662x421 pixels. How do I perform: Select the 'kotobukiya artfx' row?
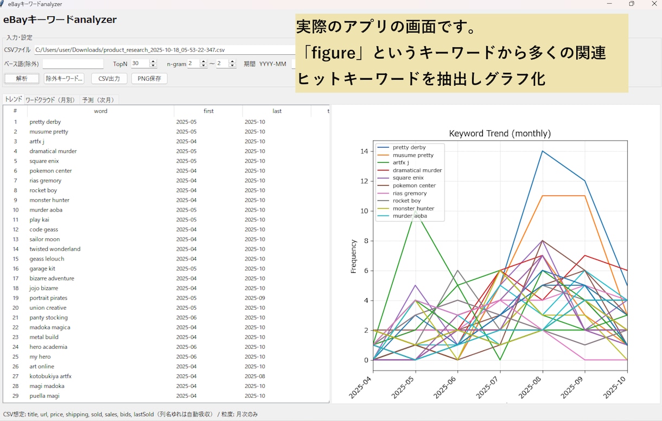[166, 376]
